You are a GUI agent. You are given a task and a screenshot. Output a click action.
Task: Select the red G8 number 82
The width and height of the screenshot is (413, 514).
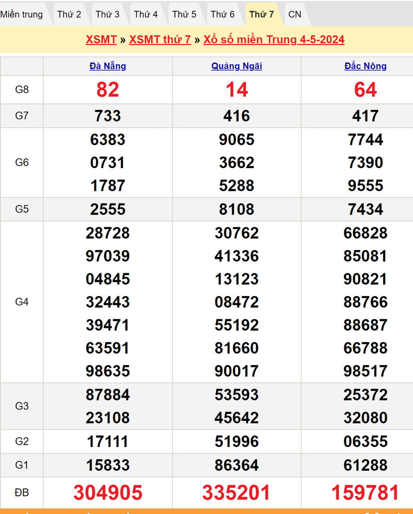108,89
